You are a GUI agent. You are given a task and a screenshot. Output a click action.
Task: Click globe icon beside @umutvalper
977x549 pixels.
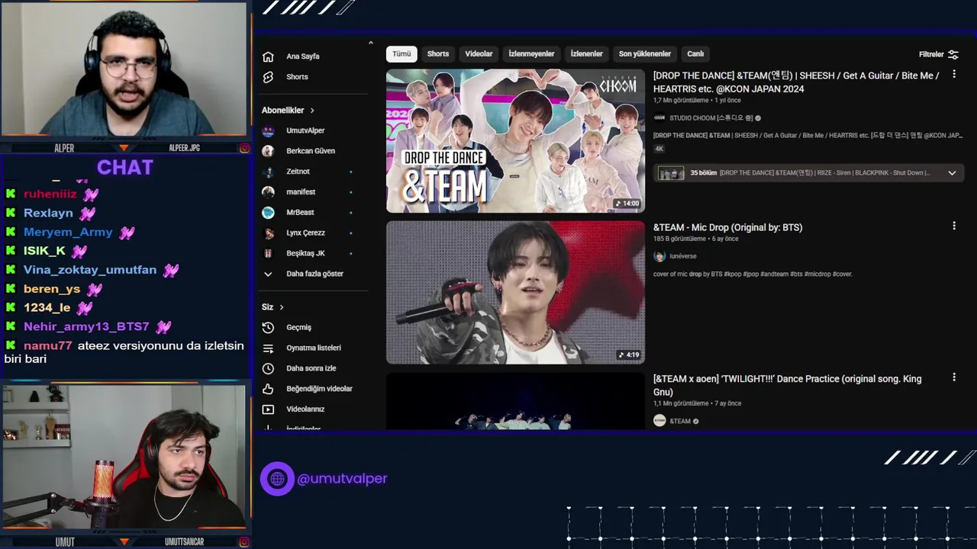pyautogui.click(x=277, y=479)
